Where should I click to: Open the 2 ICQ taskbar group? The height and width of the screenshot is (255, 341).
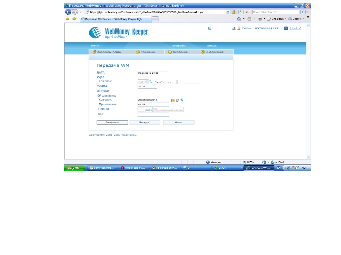coord(228,168)
